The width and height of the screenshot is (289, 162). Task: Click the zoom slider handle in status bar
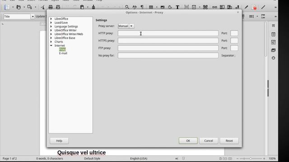[251, 158]
